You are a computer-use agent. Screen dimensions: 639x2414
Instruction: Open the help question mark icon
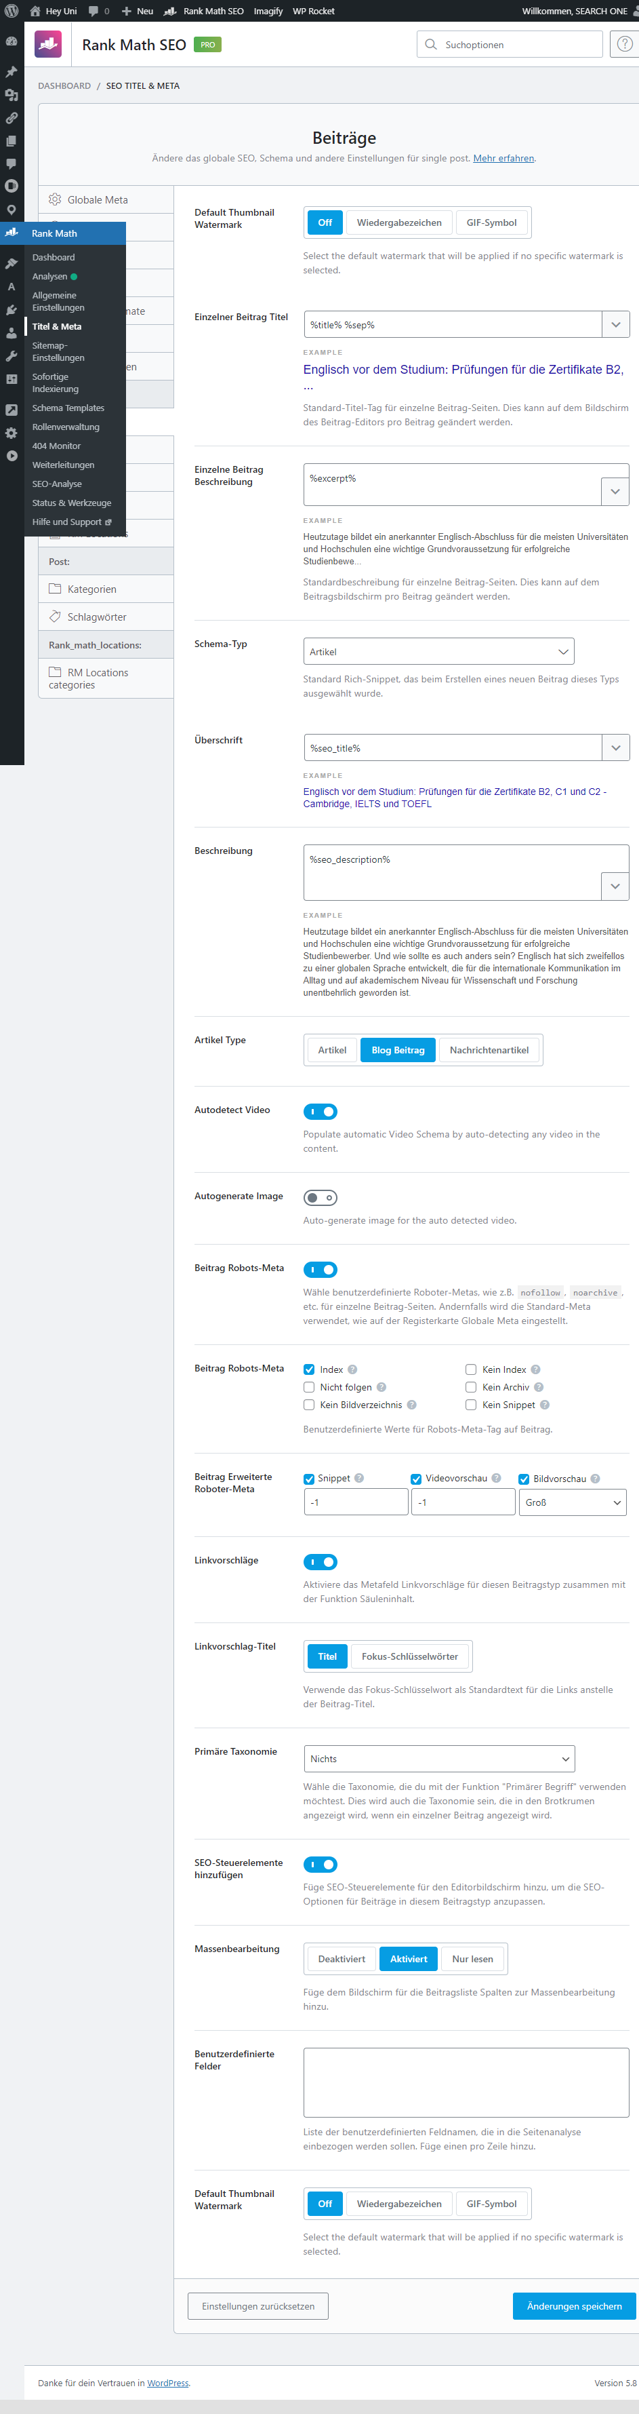click(624, 44)
